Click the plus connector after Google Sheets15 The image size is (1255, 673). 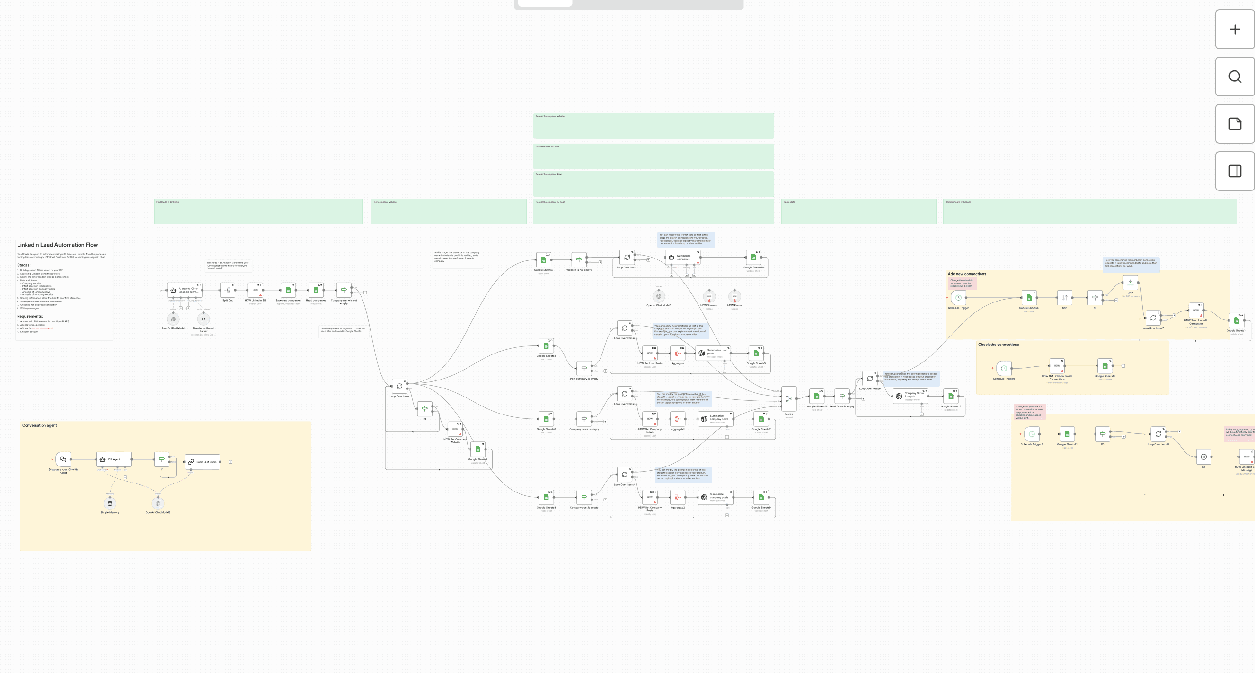(1123, 365)
